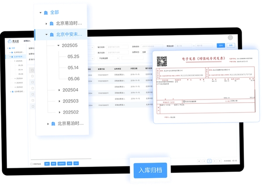262x185 pixels.
Task: Expand 北京易泊时... node just below 全部
Action: (46, 24)
